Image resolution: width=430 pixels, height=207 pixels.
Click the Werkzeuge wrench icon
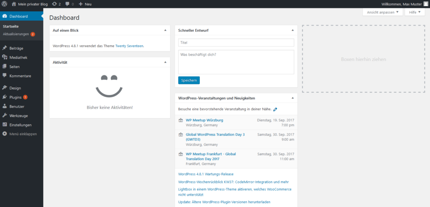(x=5, y=115)
